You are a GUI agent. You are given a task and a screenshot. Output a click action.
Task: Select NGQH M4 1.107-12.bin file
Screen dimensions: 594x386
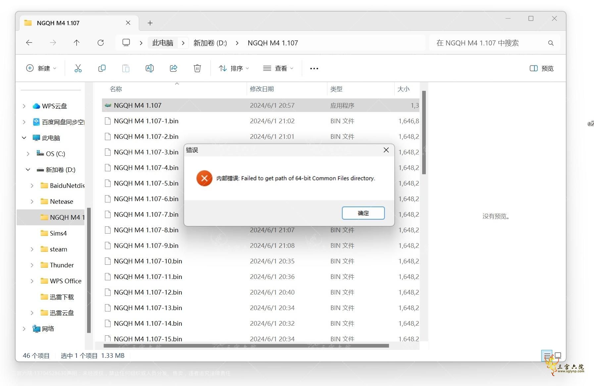(x=260, y=292)
